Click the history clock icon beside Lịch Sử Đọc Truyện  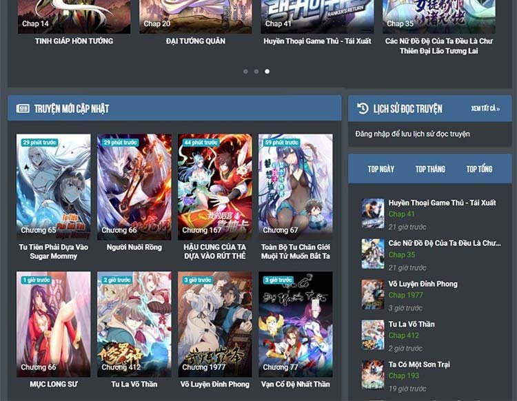click(x=363, y=108)
